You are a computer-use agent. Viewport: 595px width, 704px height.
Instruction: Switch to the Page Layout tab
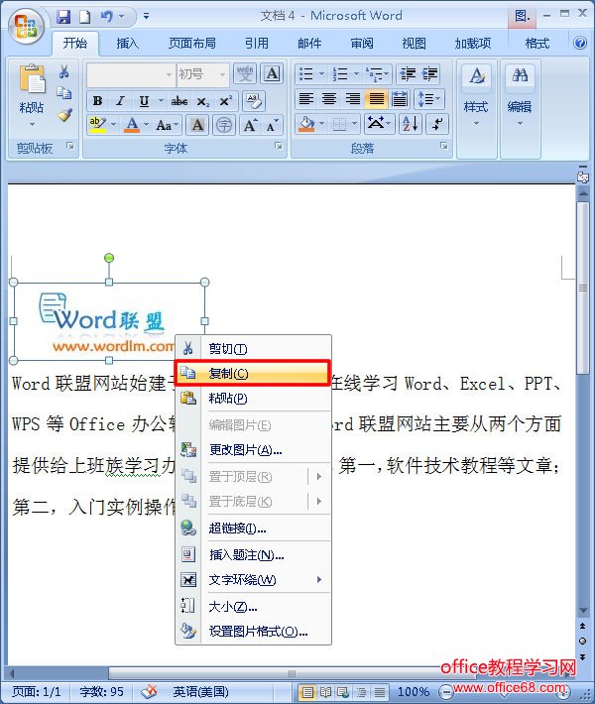click(x=191, y=44)
